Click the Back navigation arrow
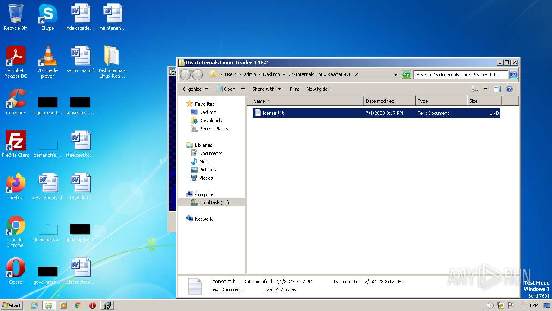552x311 pixels. (x=185, y=75)
